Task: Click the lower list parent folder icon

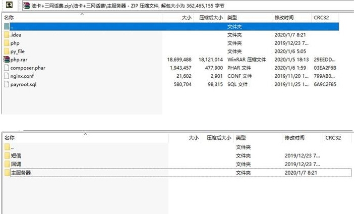Action: click(7, 147)
